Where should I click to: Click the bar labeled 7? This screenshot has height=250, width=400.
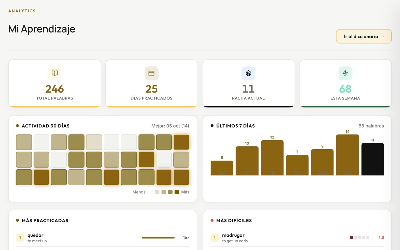297,165
